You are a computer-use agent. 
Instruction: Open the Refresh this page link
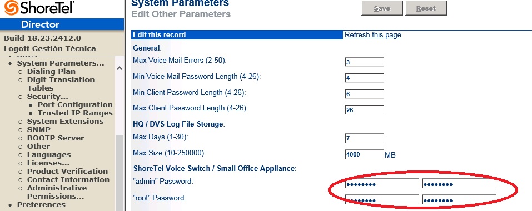pos(373,34)
